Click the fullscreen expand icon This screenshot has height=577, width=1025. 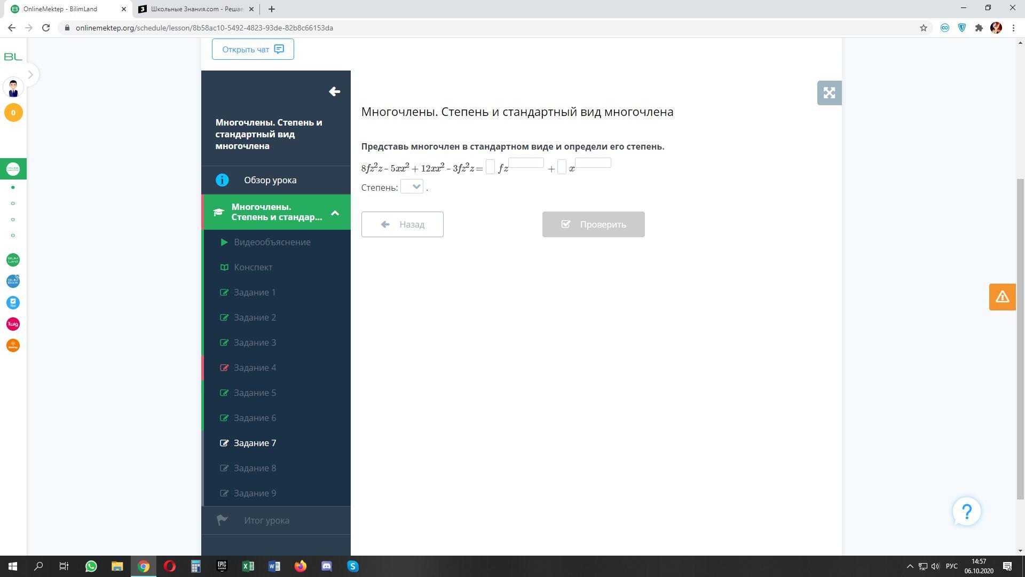[x=829, y=93]
